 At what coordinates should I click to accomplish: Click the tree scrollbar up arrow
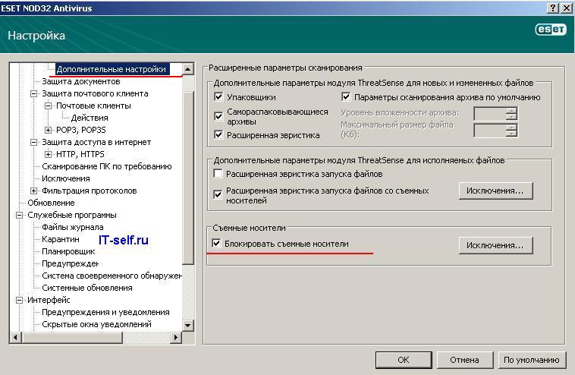pos(188,69)
